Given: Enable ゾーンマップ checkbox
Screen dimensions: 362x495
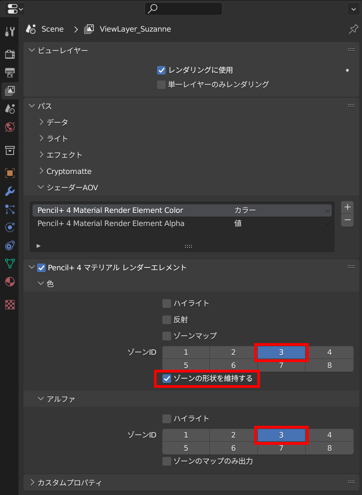Looking at the screenshot, I should coord(167,336).
